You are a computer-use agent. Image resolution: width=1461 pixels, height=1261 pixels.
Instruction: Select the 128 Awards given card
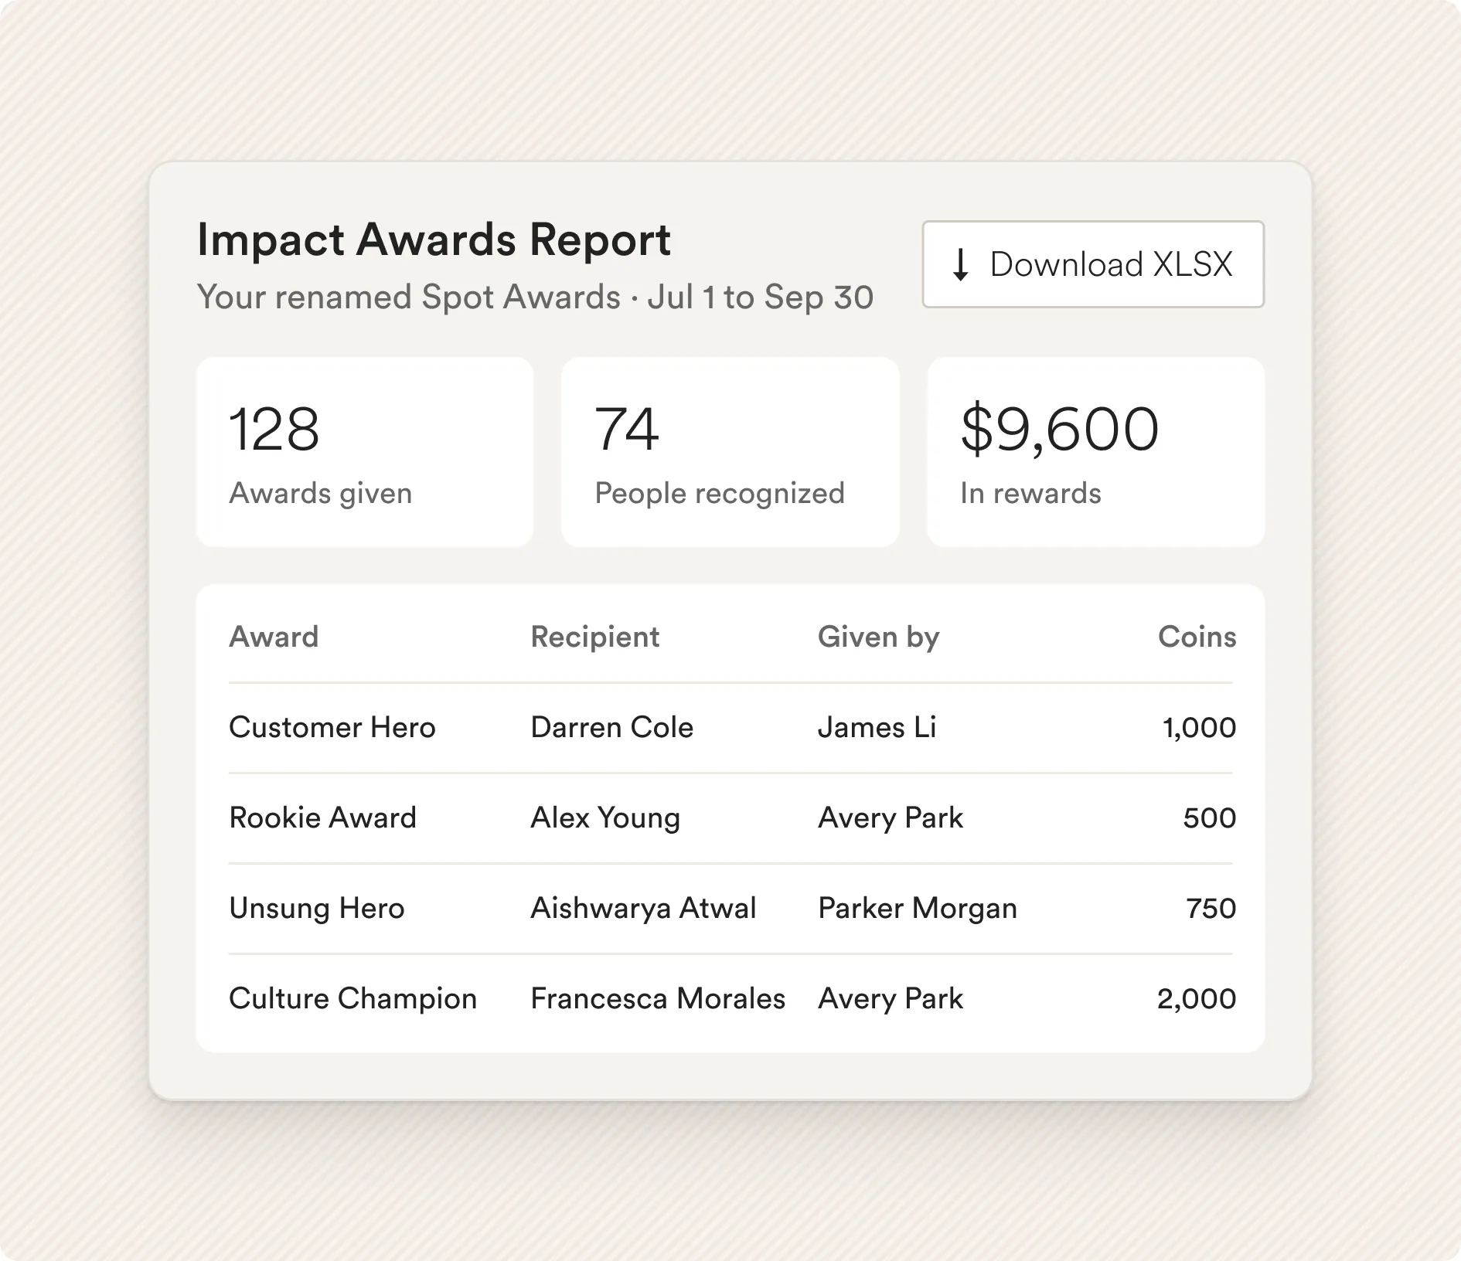click(x=365, y=452)
